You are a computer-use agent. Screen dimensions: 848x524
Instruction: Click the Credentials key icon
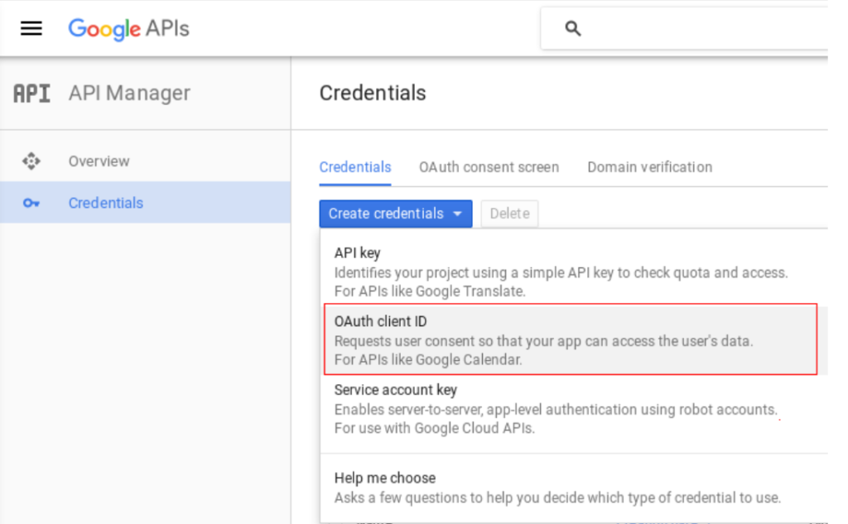31,204
